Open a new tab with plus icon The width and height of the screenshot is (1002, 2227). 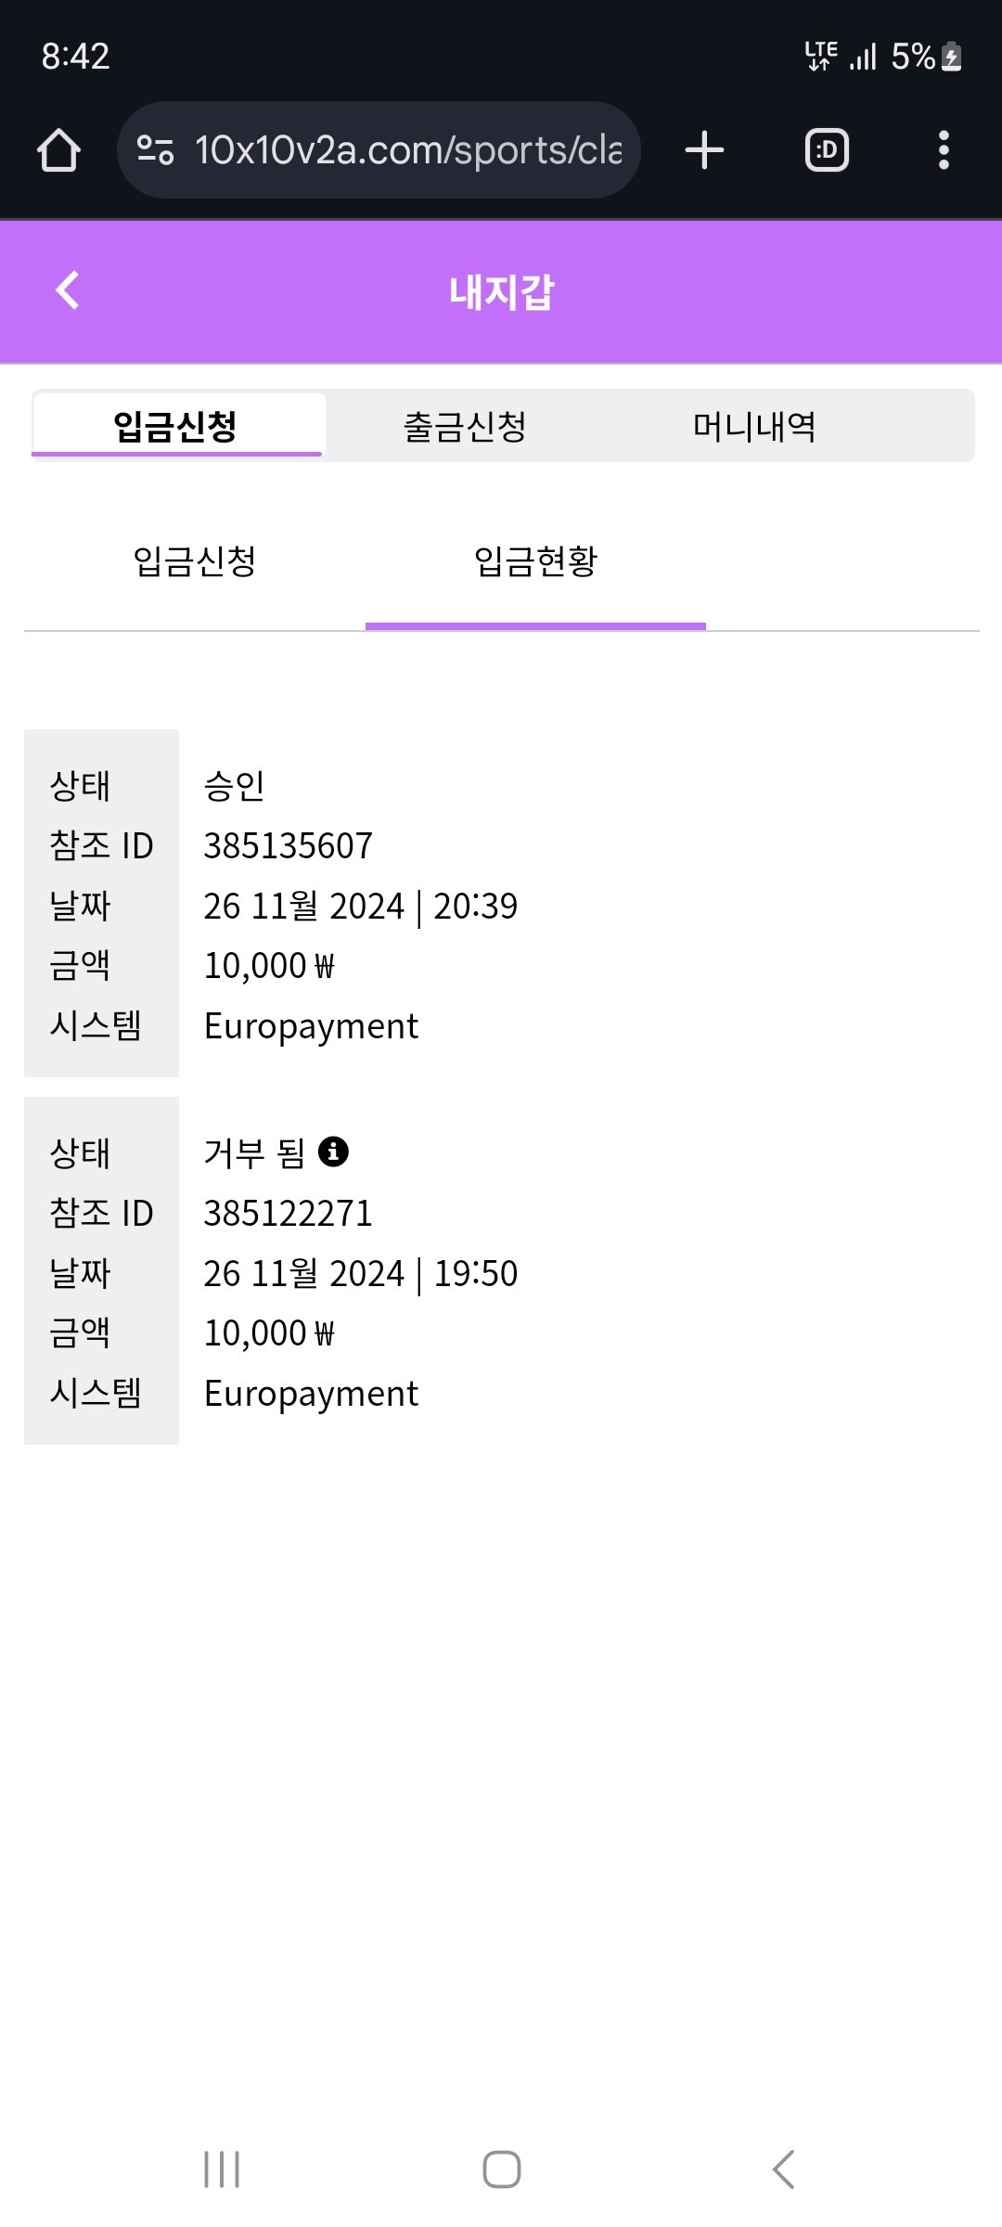coord(704,150)
